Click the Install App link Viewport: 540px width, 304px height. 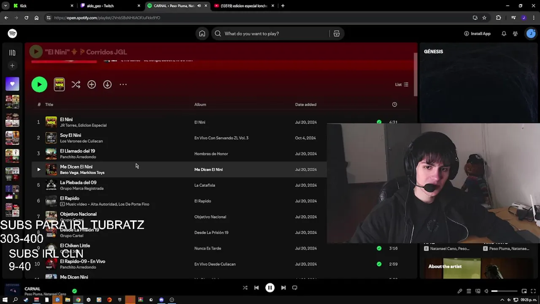point(477,33)
